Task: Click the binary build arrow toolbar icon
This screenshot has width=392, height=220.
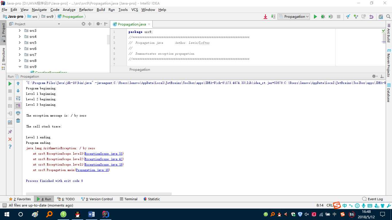Action: (x=273, y=17)
